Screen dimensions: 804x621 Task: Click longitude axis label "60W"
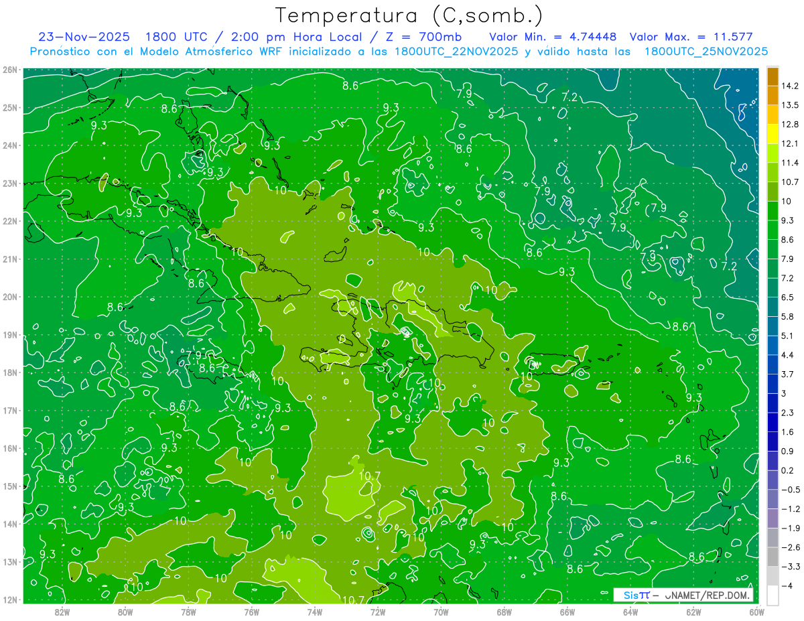[756, 612]
